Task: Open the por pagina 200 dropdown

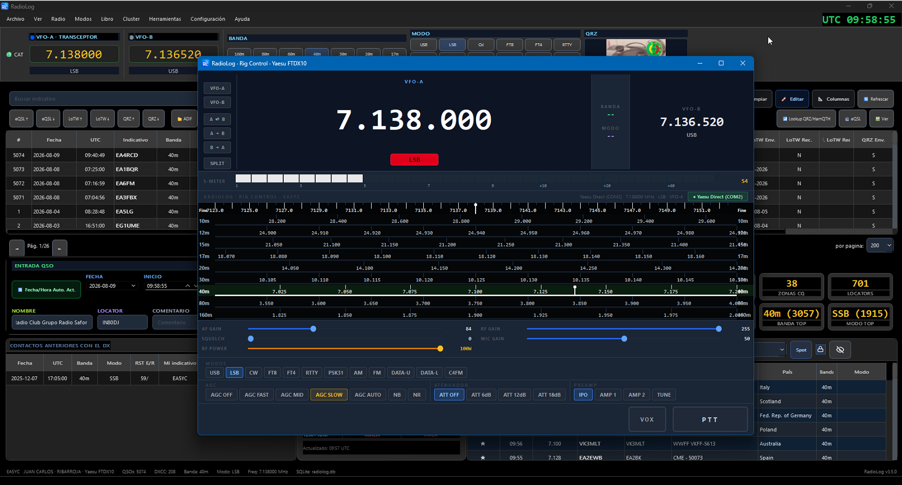Action: [x=880, y=245]
